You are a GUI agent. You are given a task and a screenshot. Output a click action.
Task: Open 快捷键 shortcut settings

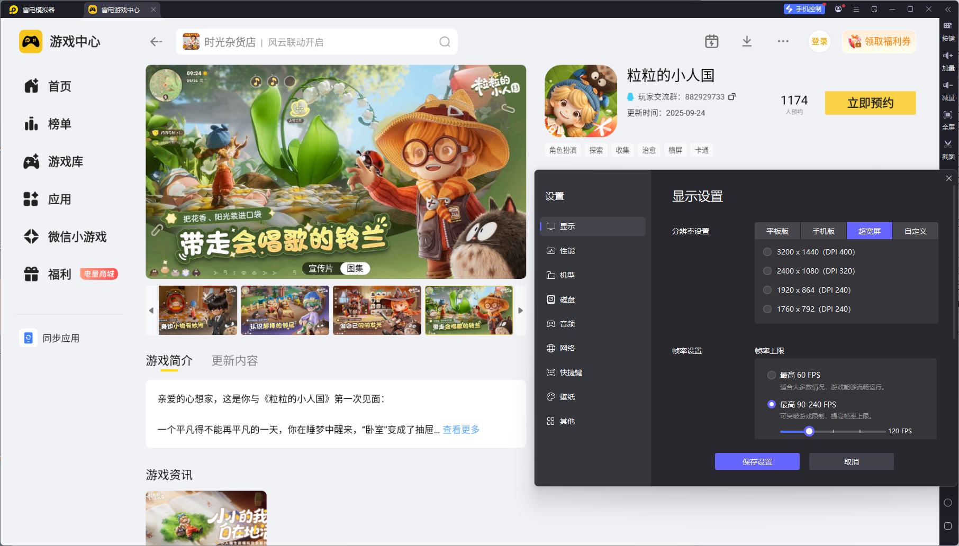click(593, 372)
